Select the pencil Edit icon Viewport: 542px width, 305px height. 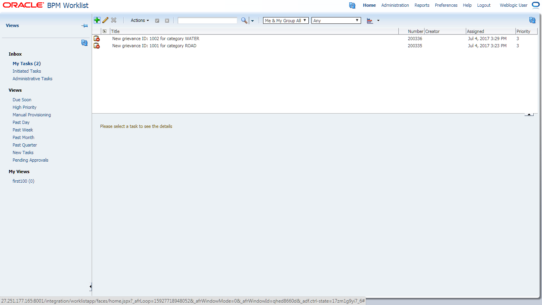point(105,20)
